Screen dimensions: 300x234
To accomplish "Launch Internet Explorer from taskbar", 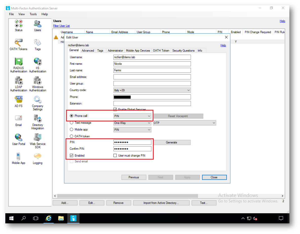I will [x=49, y=218].
